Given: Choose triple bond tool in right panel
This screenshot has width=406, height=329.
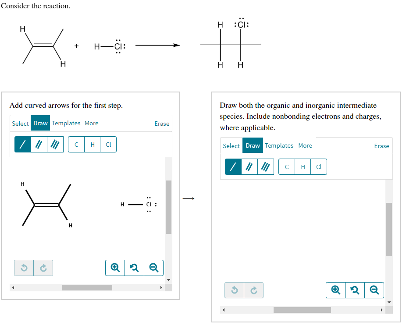Looking at the screenshot, I should click(266, 166).
